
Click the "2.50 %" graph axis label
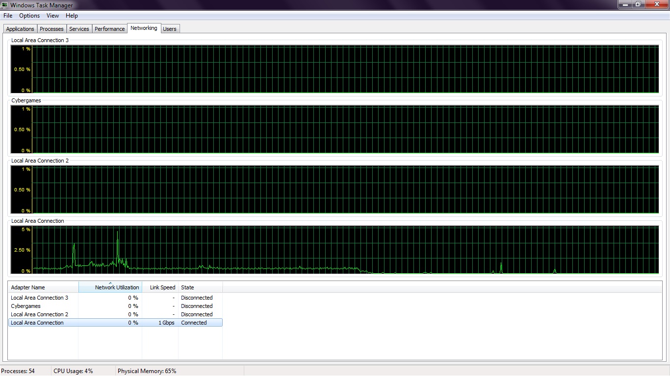(23, 250)
